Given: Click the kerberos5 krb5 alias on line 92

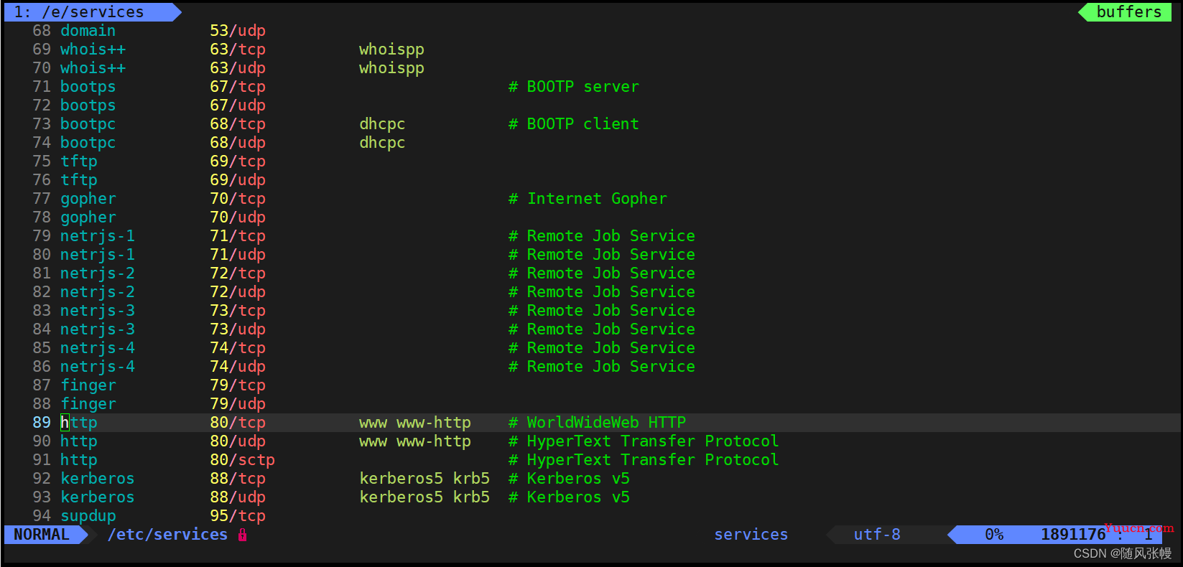Looking at the screenshot, I should coord(425,479).
